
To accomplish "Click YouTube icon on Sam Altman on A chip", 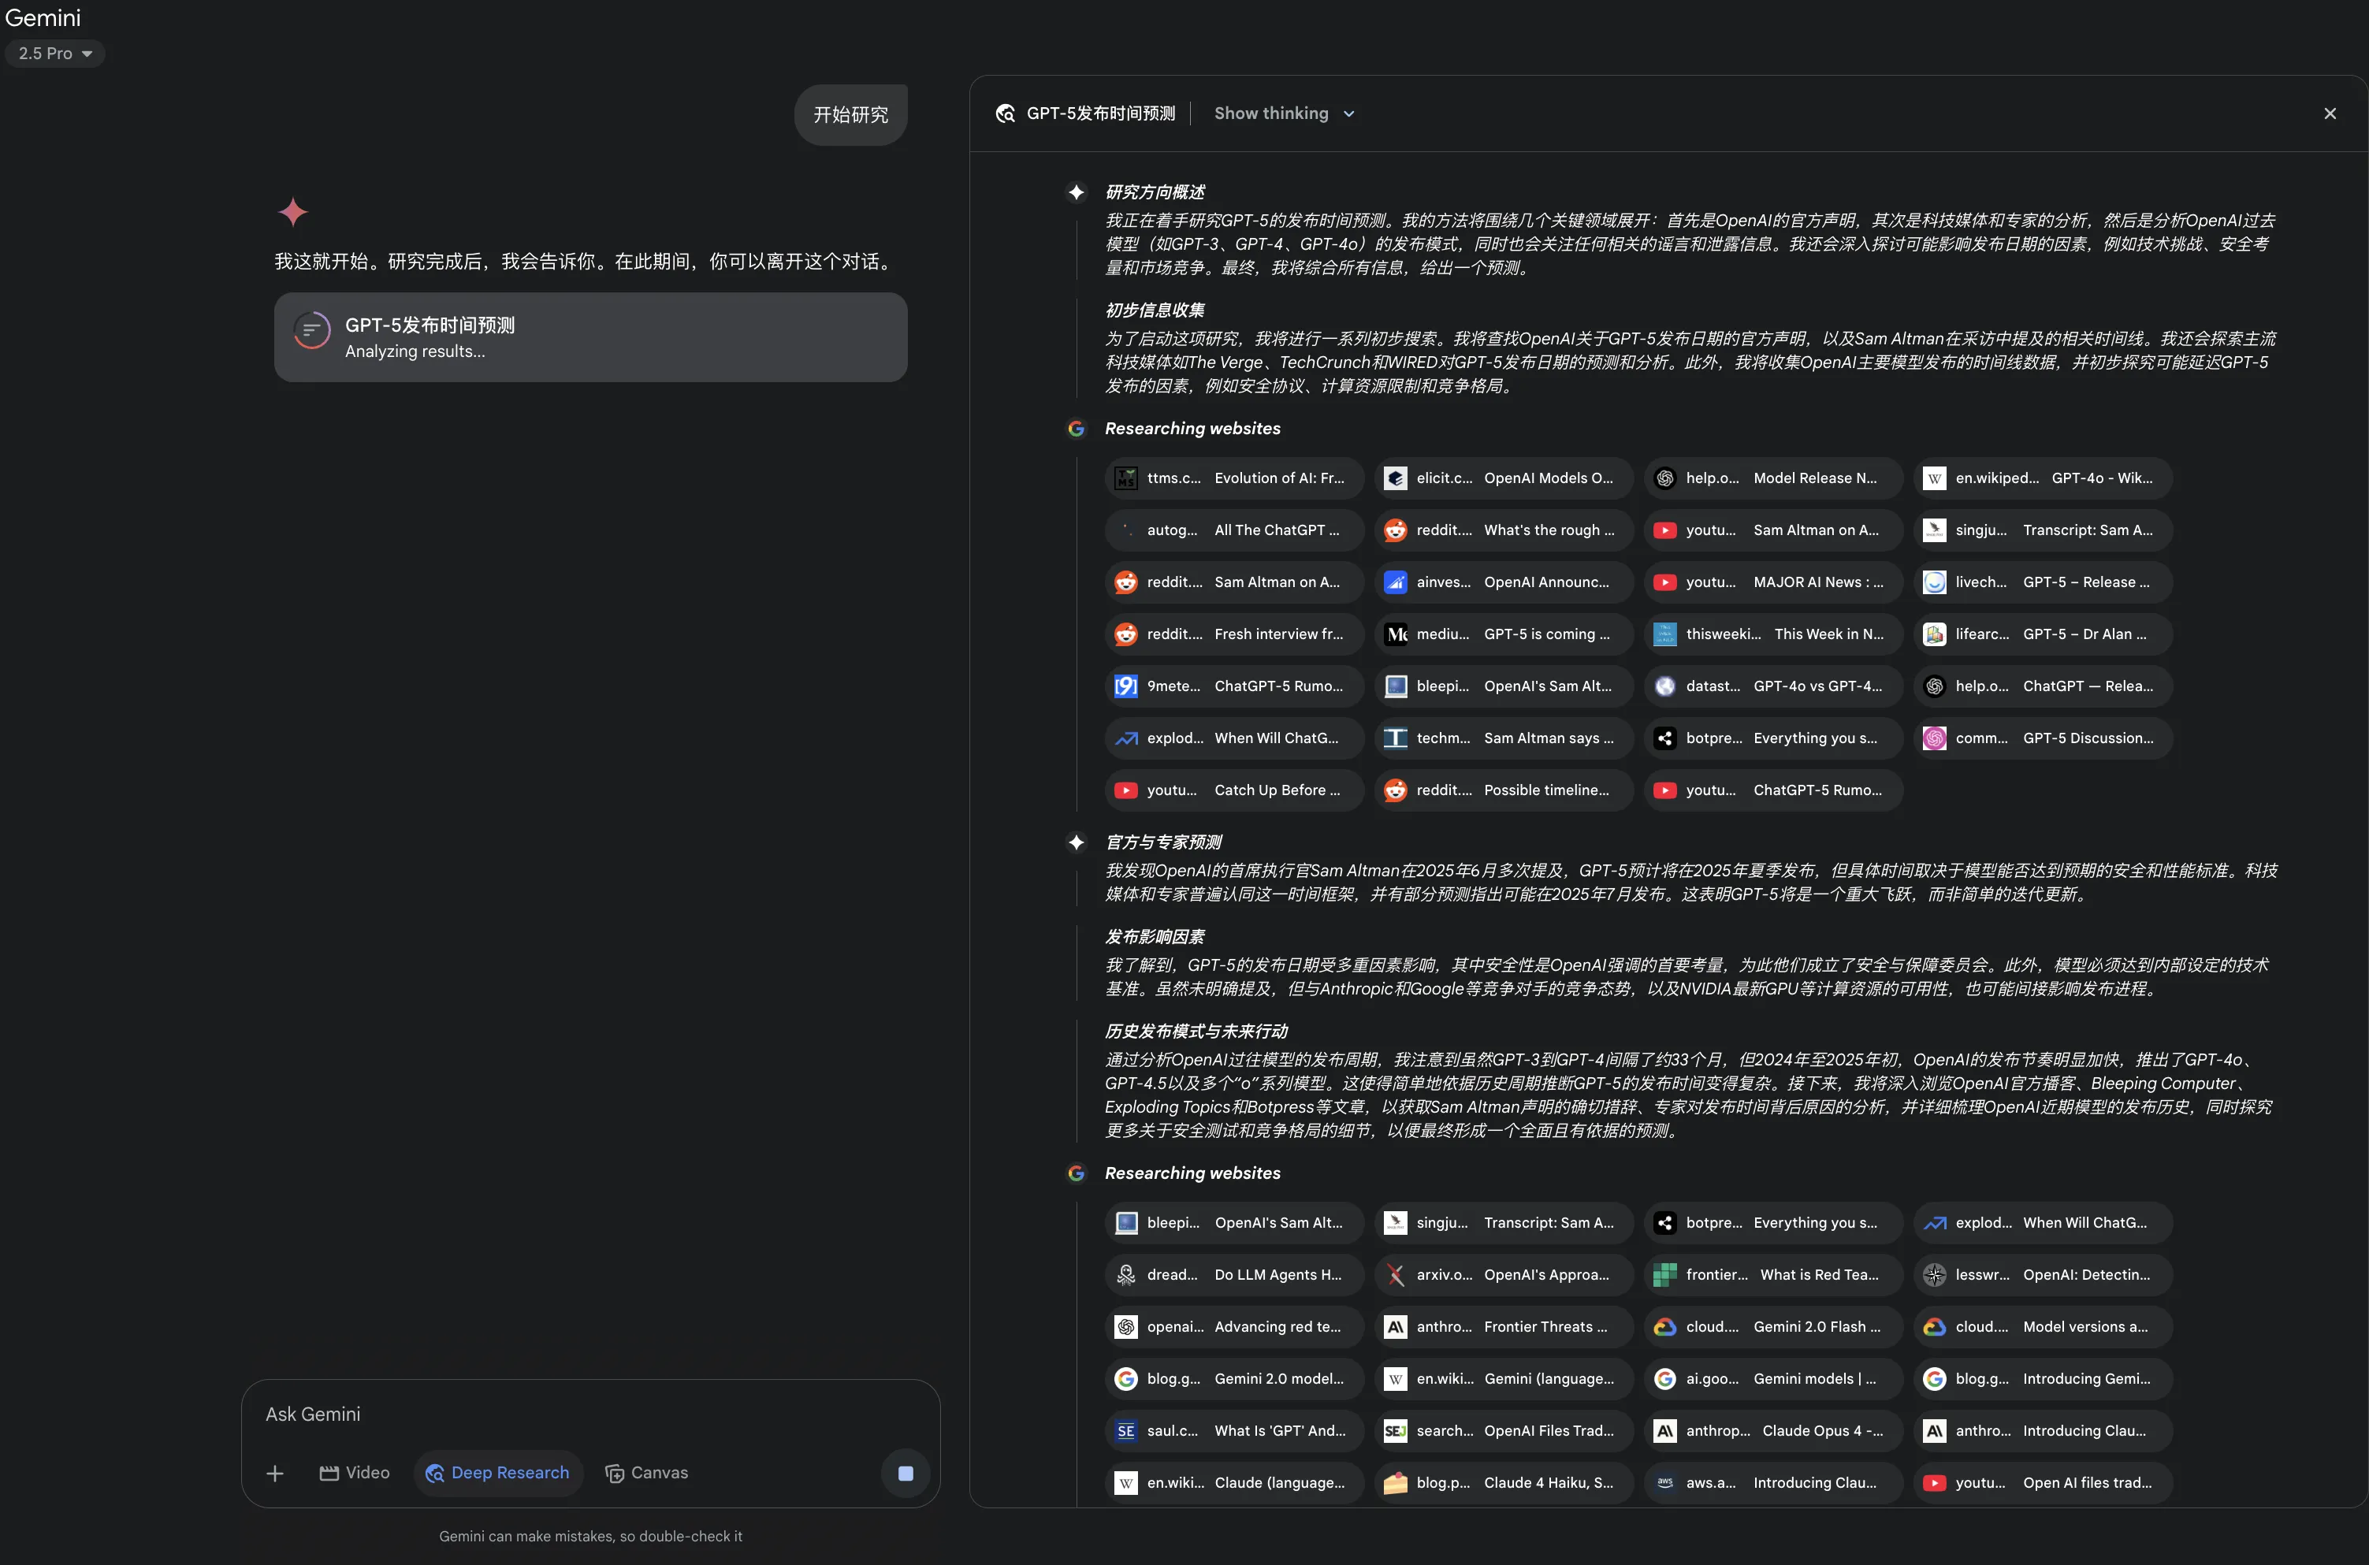I will [1664, 530].
